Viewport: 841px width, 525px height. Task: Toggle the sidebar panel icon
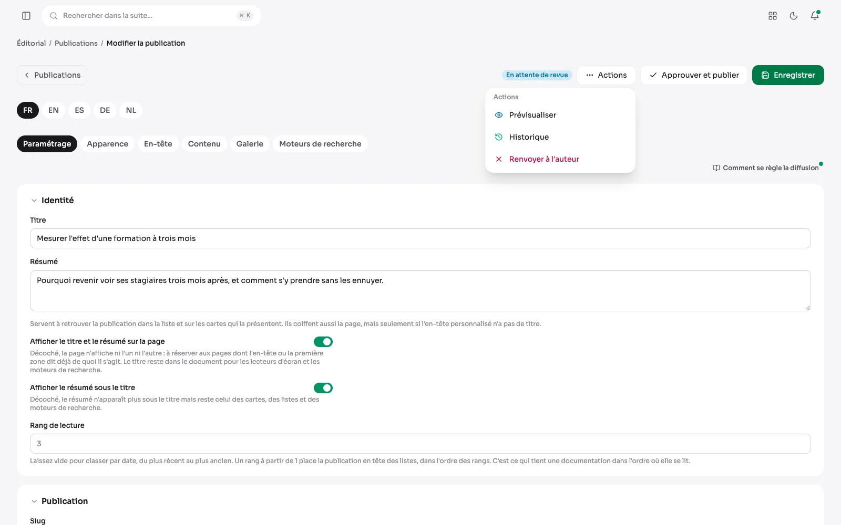(x=26, y=16)
